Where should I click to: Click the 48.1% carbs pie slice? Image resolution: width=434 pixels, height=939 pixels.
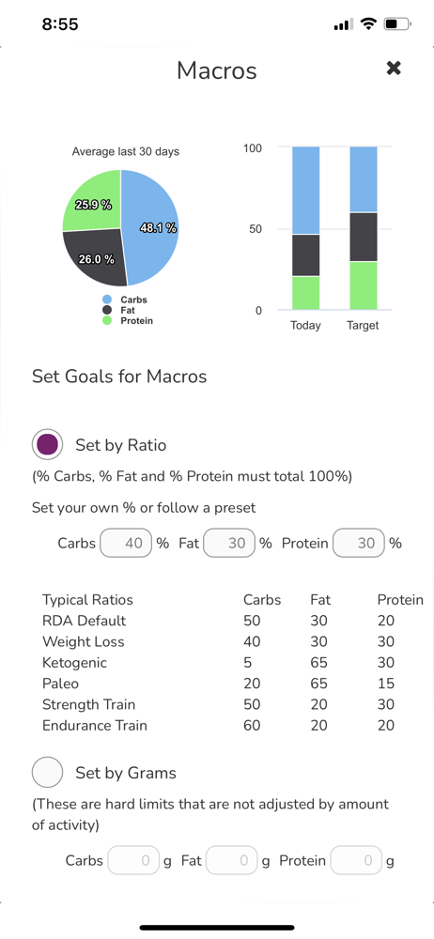pos(151,227)
